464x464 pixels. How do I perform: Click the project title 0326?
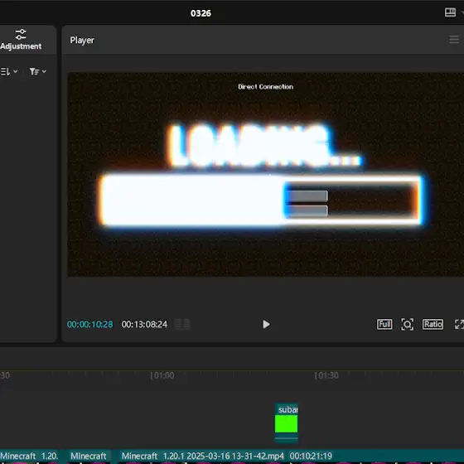pyautogui.click(x=201, y=13)
